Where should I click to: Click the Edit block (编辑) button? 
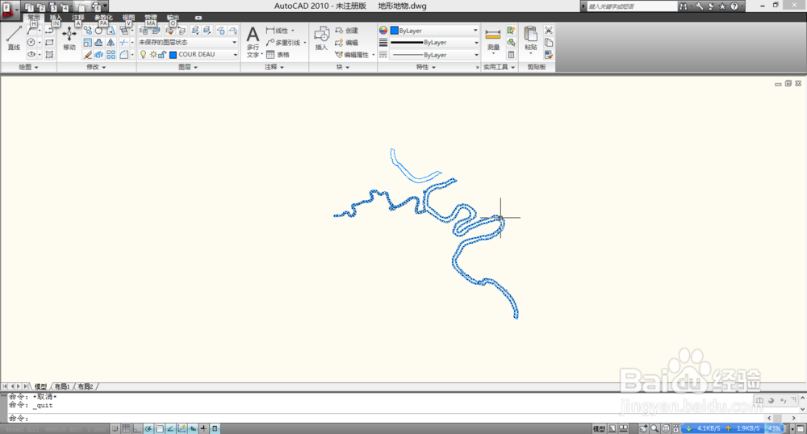346,43
